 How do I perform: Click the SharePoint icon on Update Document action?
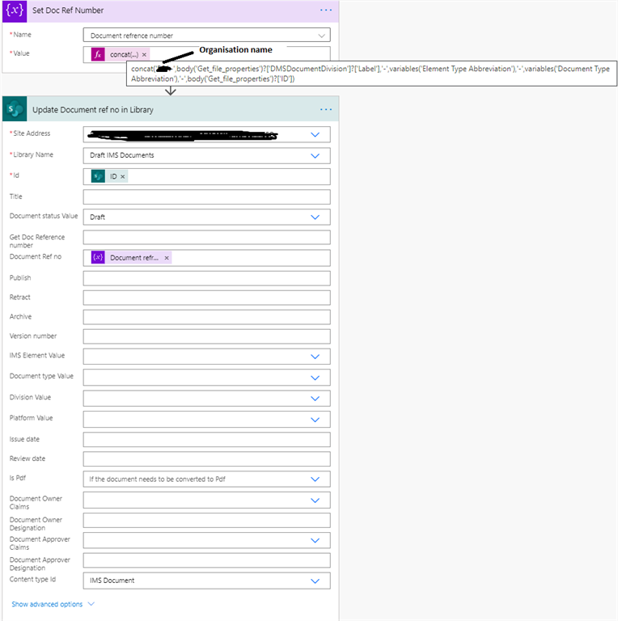point(15,109)
